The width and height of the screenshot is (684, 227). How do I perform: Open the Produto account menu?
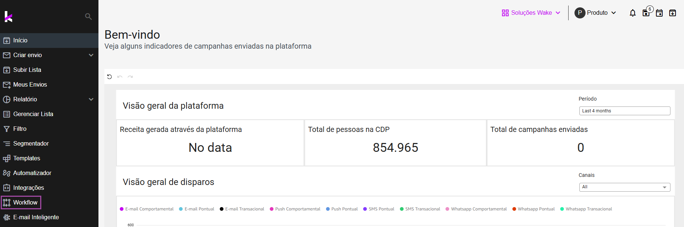point(595,13)
